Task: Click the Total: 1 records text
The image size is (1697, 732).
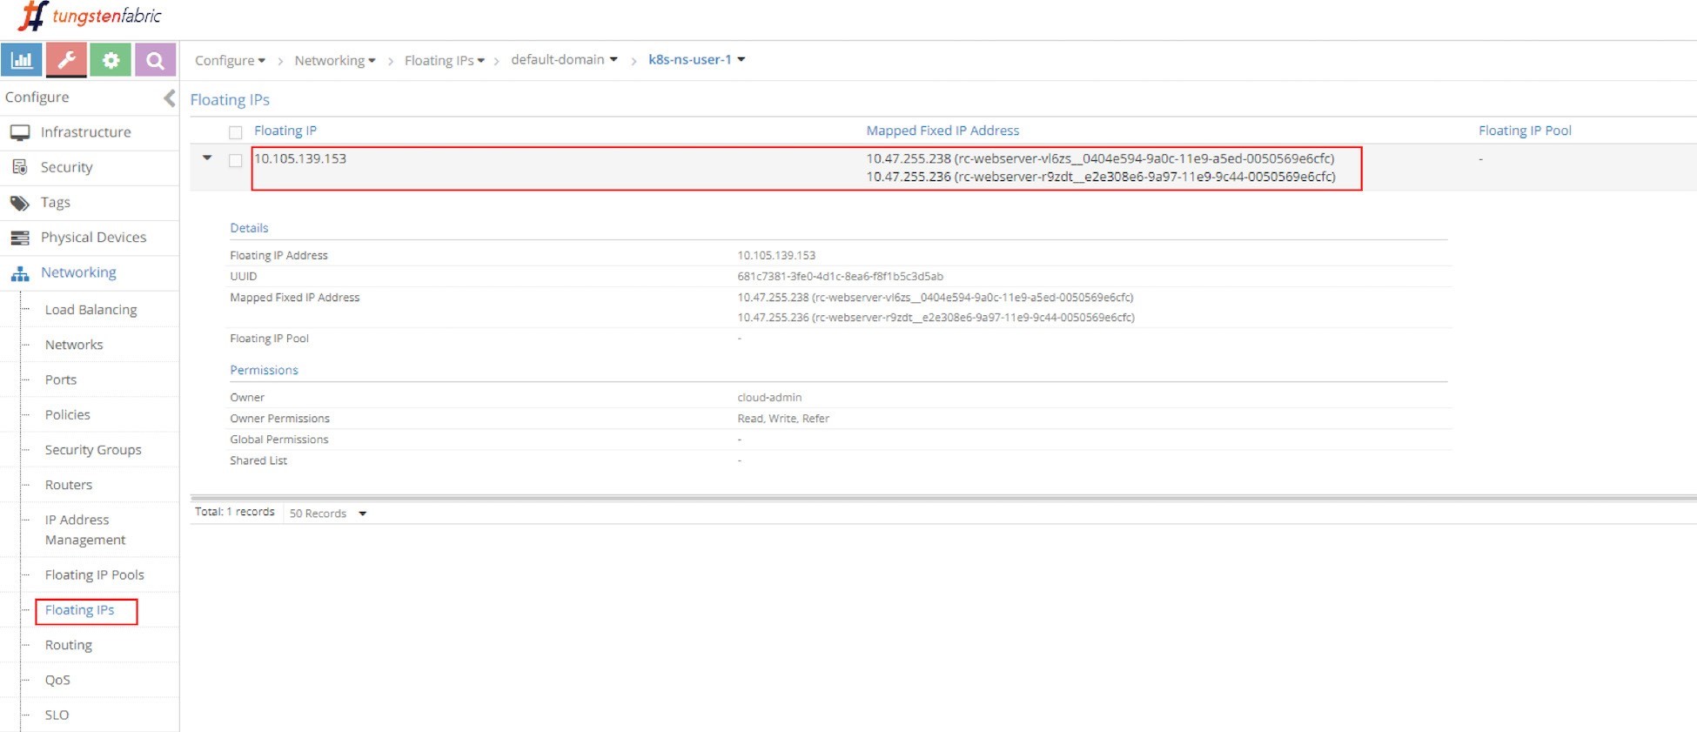Action: (x=235, y=512)
